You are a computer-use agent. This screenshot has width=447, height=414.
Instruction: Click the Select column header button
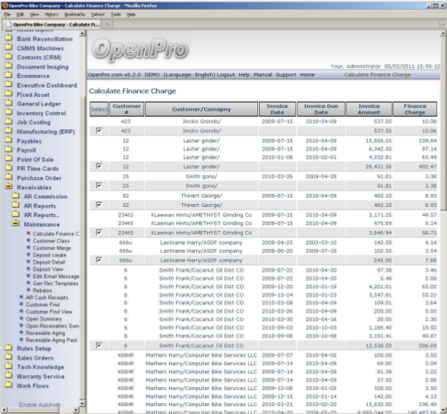[x=98, y=109]
